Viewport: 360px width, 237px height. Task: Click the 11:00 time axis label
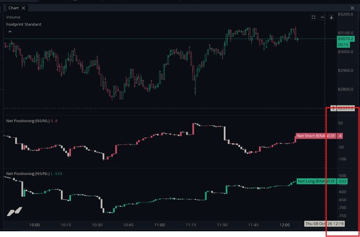(159, 225)
